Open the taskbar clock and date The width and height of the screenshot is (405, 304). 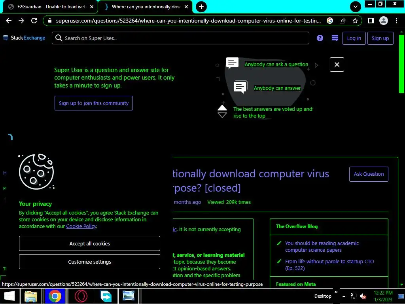[383, 296]
